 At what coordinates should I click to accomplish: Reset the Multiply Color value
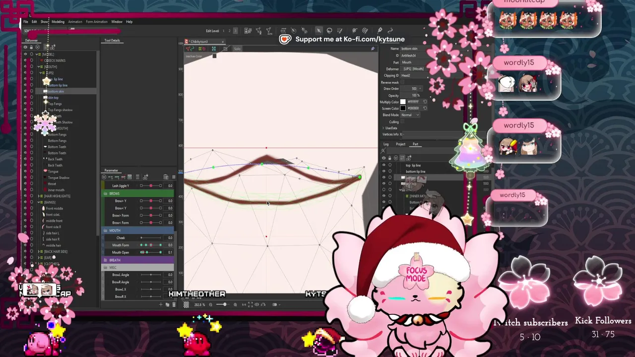[425, 102]
